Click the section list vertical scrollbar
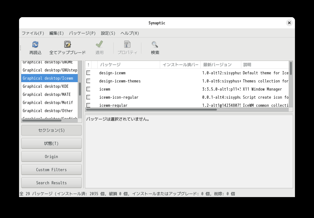The width and height of the screenshot is (314, 218). click(x=80, y=89)
